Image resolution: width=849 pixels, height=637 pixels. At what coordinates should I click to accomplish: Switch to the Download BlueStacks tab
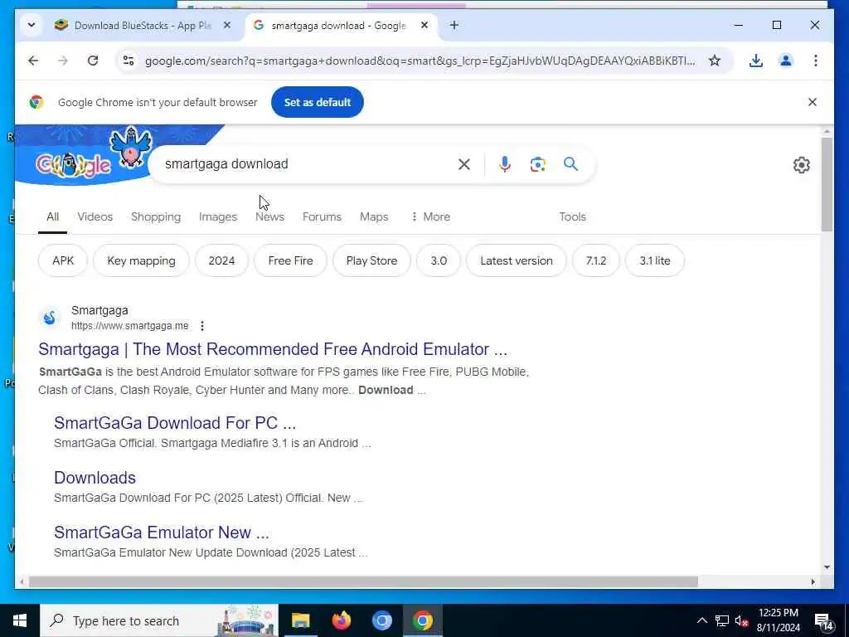coord(143,26)
